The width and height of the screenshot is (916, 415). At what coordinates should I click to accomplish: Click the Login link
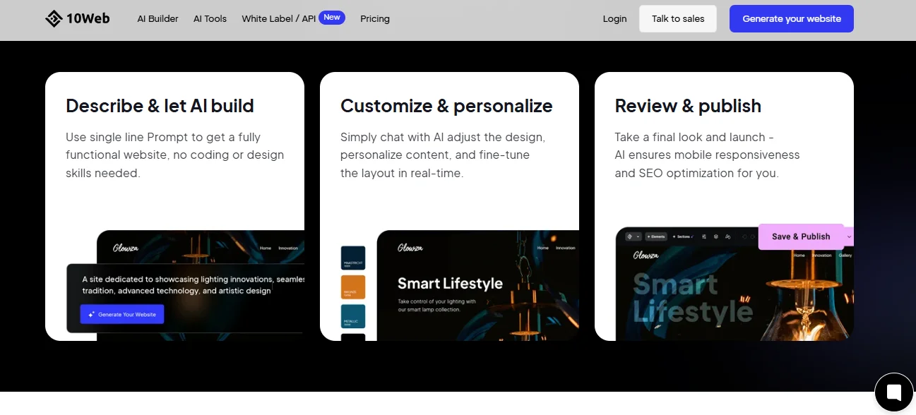(x=614, y=19)
